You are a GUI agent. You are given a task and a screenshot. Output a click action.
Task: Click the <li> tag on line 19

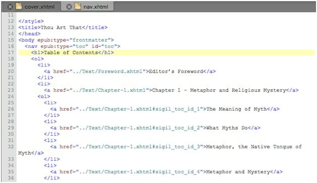[44, 65]
